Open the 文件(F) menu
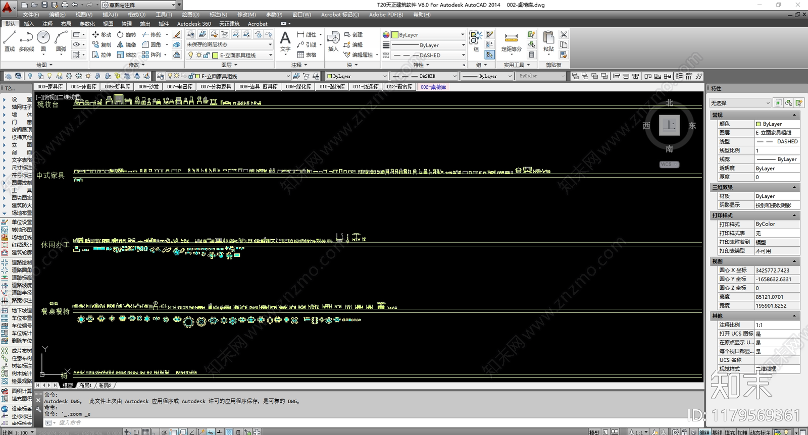Screen dimensions: 808x435 click(31, 15)
